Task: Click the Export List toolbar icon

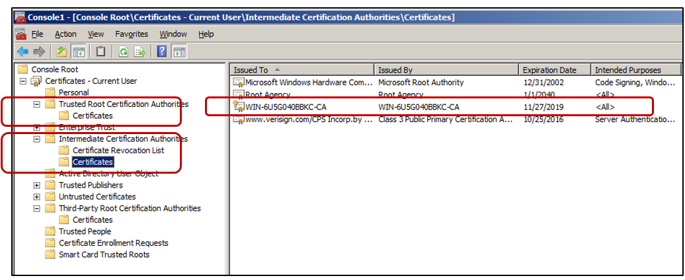Action: tap(140, 52)
